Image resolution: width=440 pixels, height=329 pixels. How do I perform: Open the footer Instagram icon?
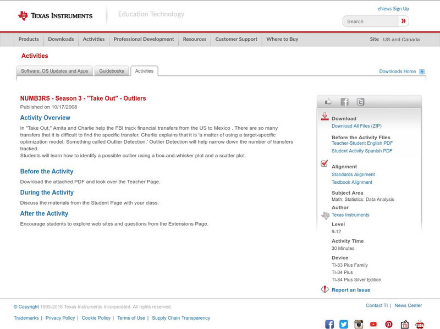(x=359, y=324)
